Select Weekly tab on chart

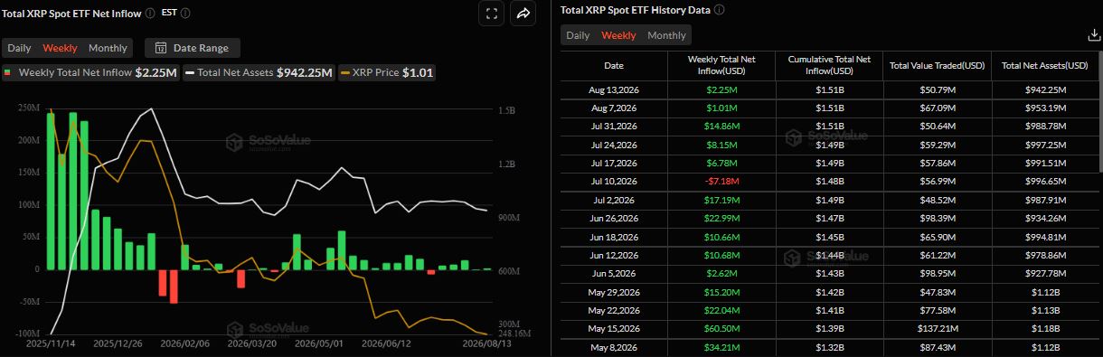point(60,48)
